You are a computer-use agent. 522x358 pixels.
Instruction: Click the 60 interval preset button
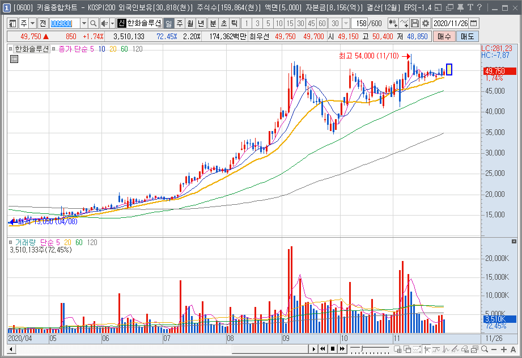click(322, 23)
